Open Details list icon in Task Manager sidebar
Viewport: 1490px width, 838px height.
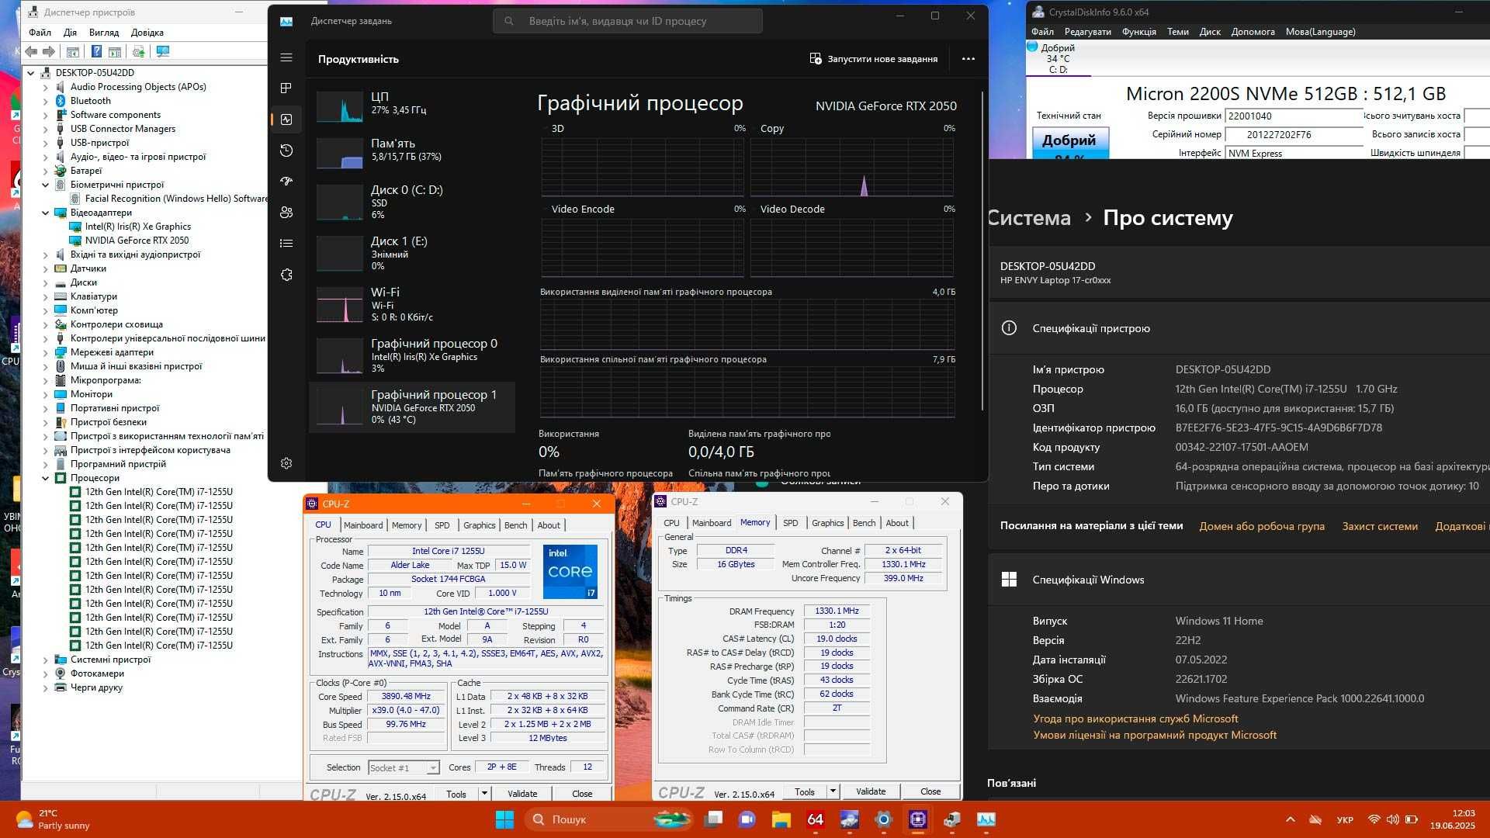point(286,244)
